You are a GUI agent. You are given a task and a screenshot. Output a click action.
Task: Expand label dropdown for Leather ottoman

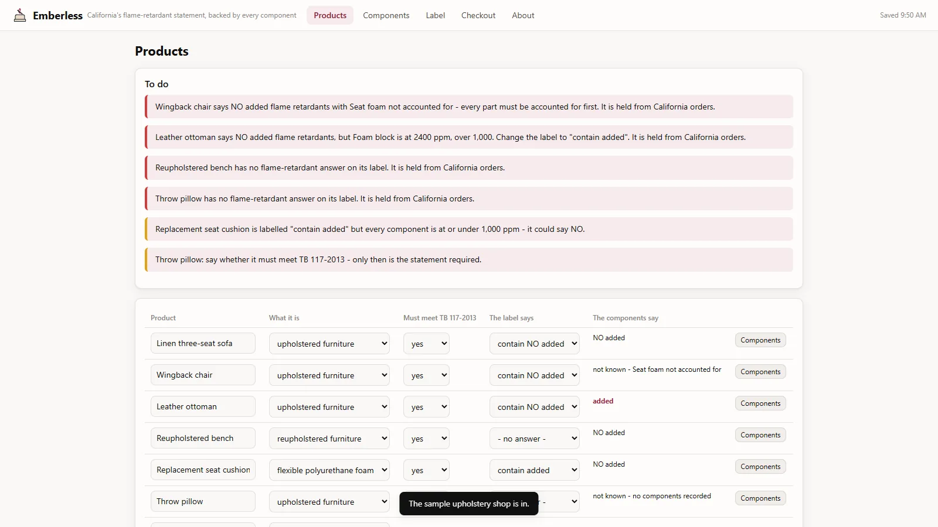[x=535, y=407]
